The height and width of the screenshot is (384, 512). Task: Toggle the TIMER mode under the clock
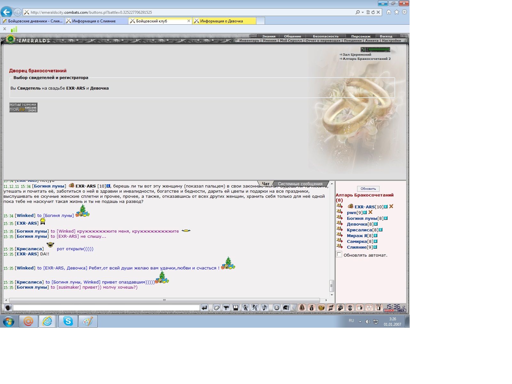point(400,310)
